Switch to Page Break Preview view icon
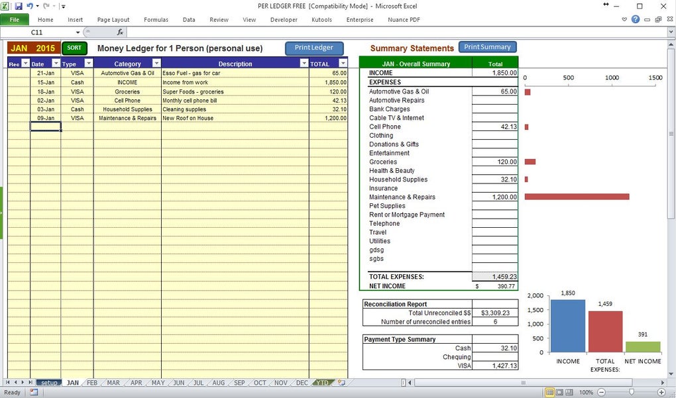 (x=569, y=393)
